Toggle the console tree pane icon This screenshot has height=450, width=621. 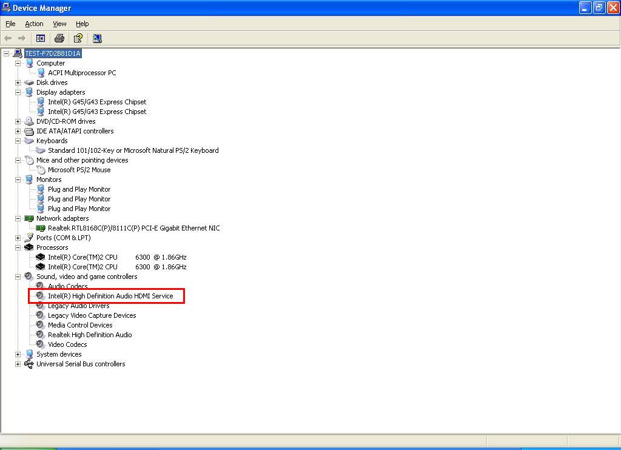pos(41,38)
